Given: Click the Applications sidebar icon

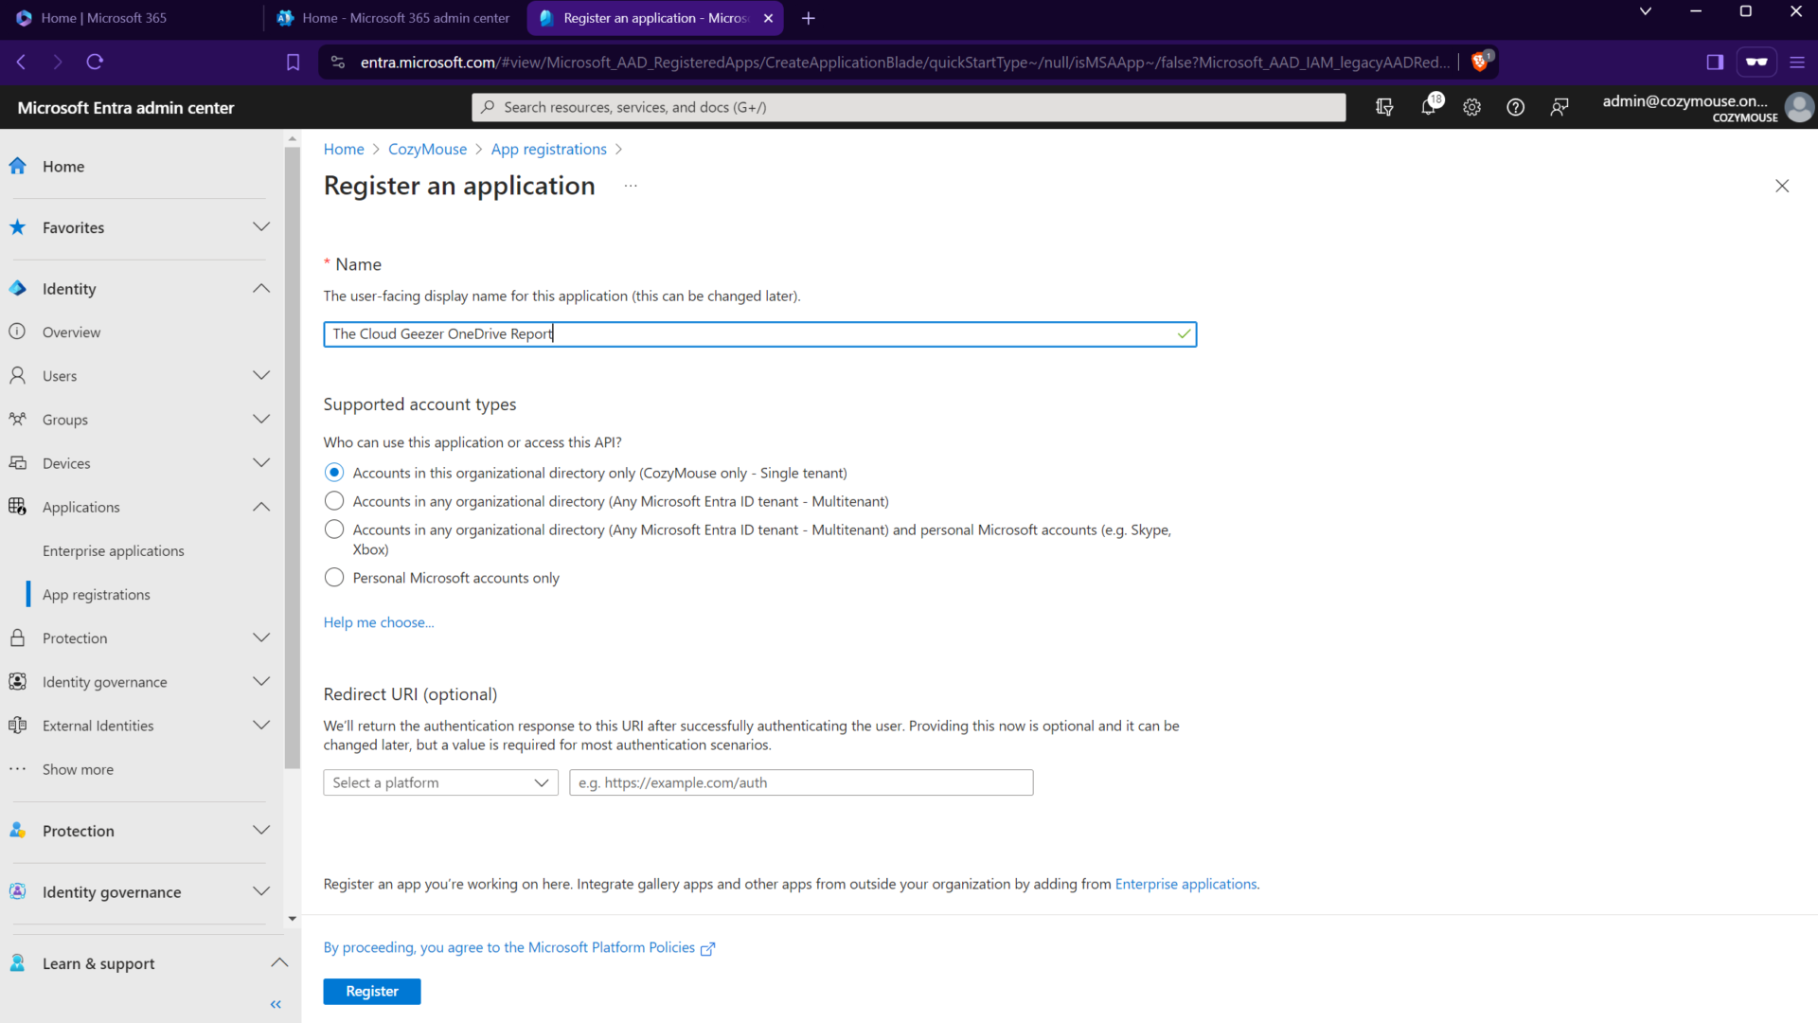Looking at the screenshot, I should coord(17,507).
